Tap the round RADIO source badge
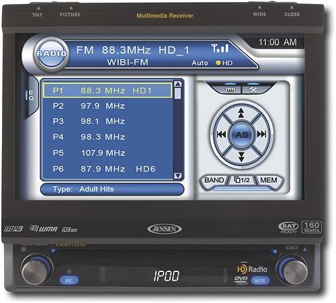Viewport: 336px width, 303px height. 51,54
